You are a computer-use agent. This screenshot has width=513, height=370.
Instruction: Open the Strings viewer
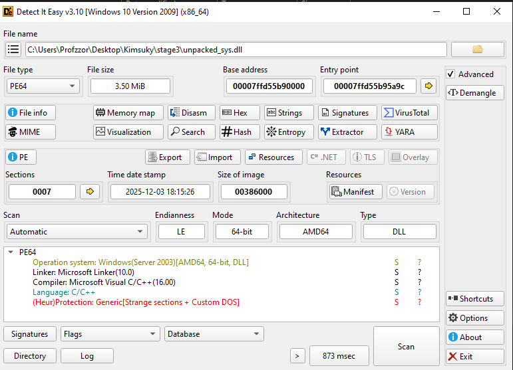289,113
